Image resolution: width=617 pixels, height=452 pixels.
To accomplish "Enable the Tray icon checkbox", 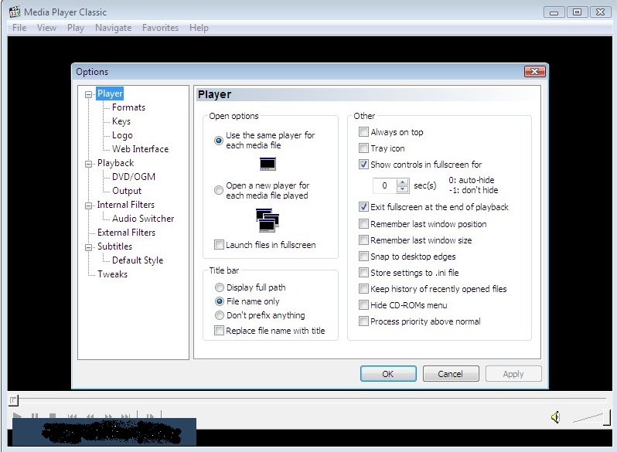I will click(363, 148).
